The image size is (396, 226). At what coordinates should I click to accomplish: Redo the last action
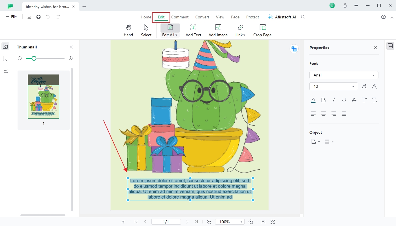pyautogui.click(x=58, y=17)
